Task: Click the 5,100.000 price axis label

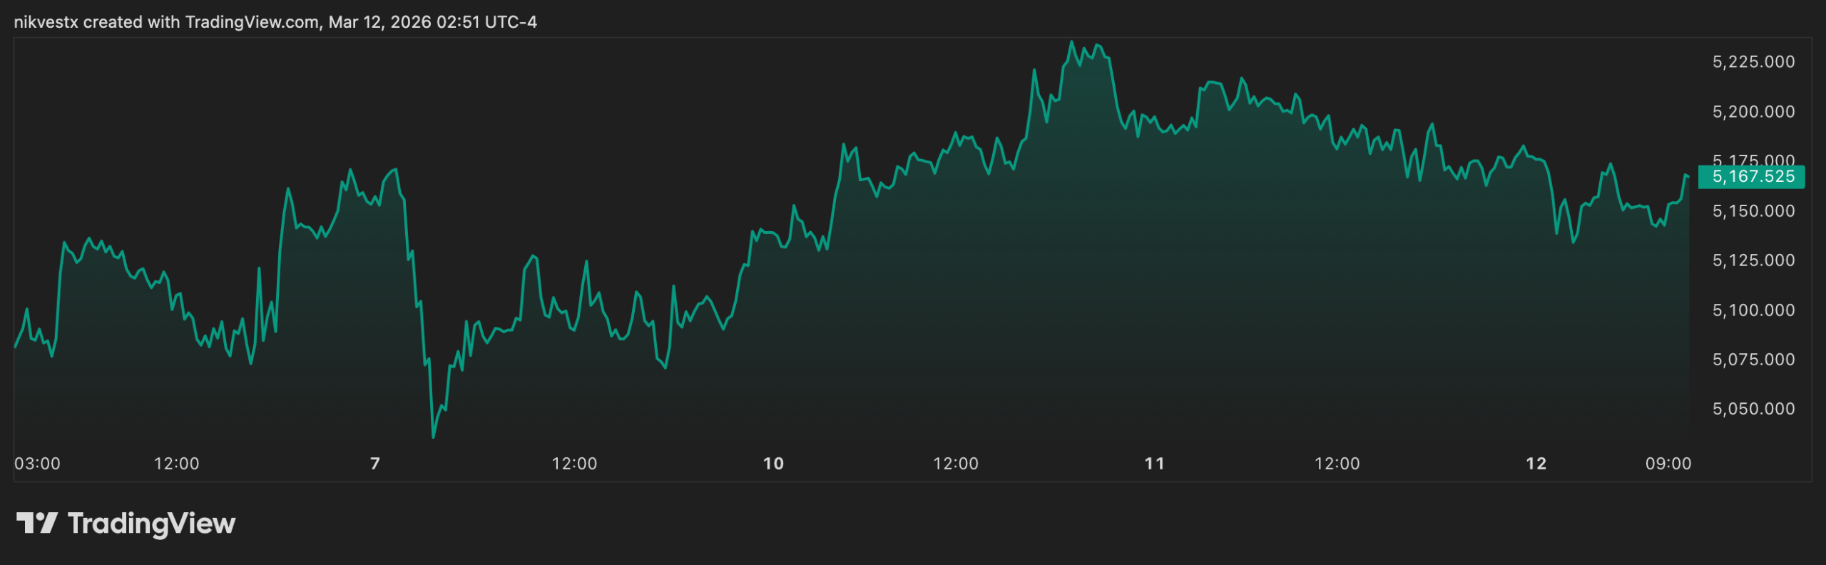Action: click(x=1753, y=310)
